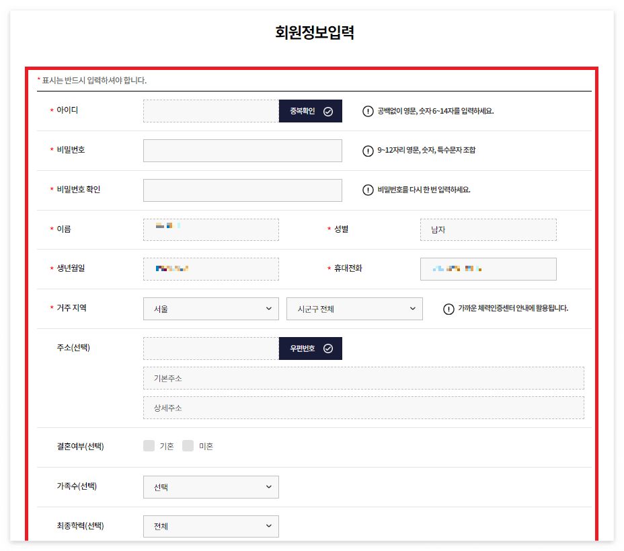The height and width of the screenshot is (551, 624).
Task: Click the check icon inside 중복확인 button
Action: (x=329, y=110)
